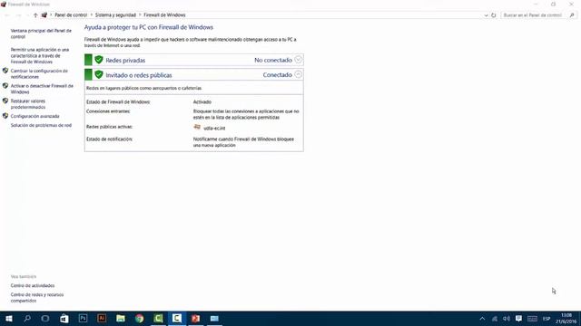Click the 'udla-ec.int' network name
This screenshot has width=581, height=326.
point(214,129)
